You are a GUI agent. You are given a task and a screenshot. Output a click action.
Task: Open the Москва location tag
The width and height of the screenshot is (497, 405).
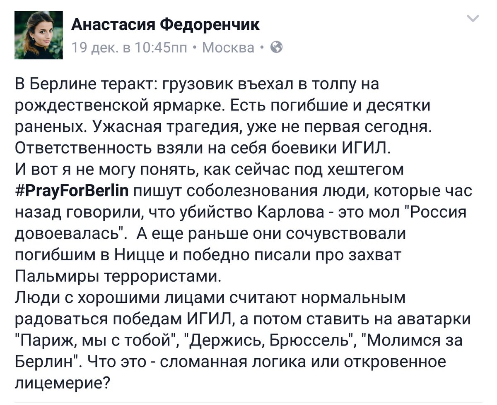[228, 48]
